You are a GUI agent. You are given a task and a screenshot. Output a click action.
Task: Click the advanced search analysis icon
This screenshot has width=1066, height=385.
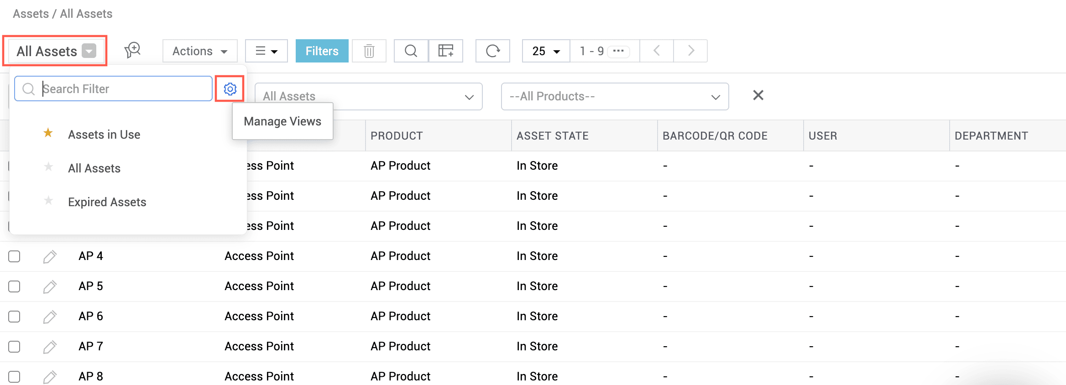click(x=132, y=51)
